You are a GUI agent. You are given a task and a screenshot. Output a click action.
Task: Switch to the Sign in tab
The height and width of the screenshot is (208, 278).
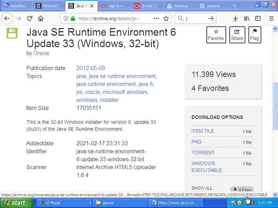tap(114, 6)
